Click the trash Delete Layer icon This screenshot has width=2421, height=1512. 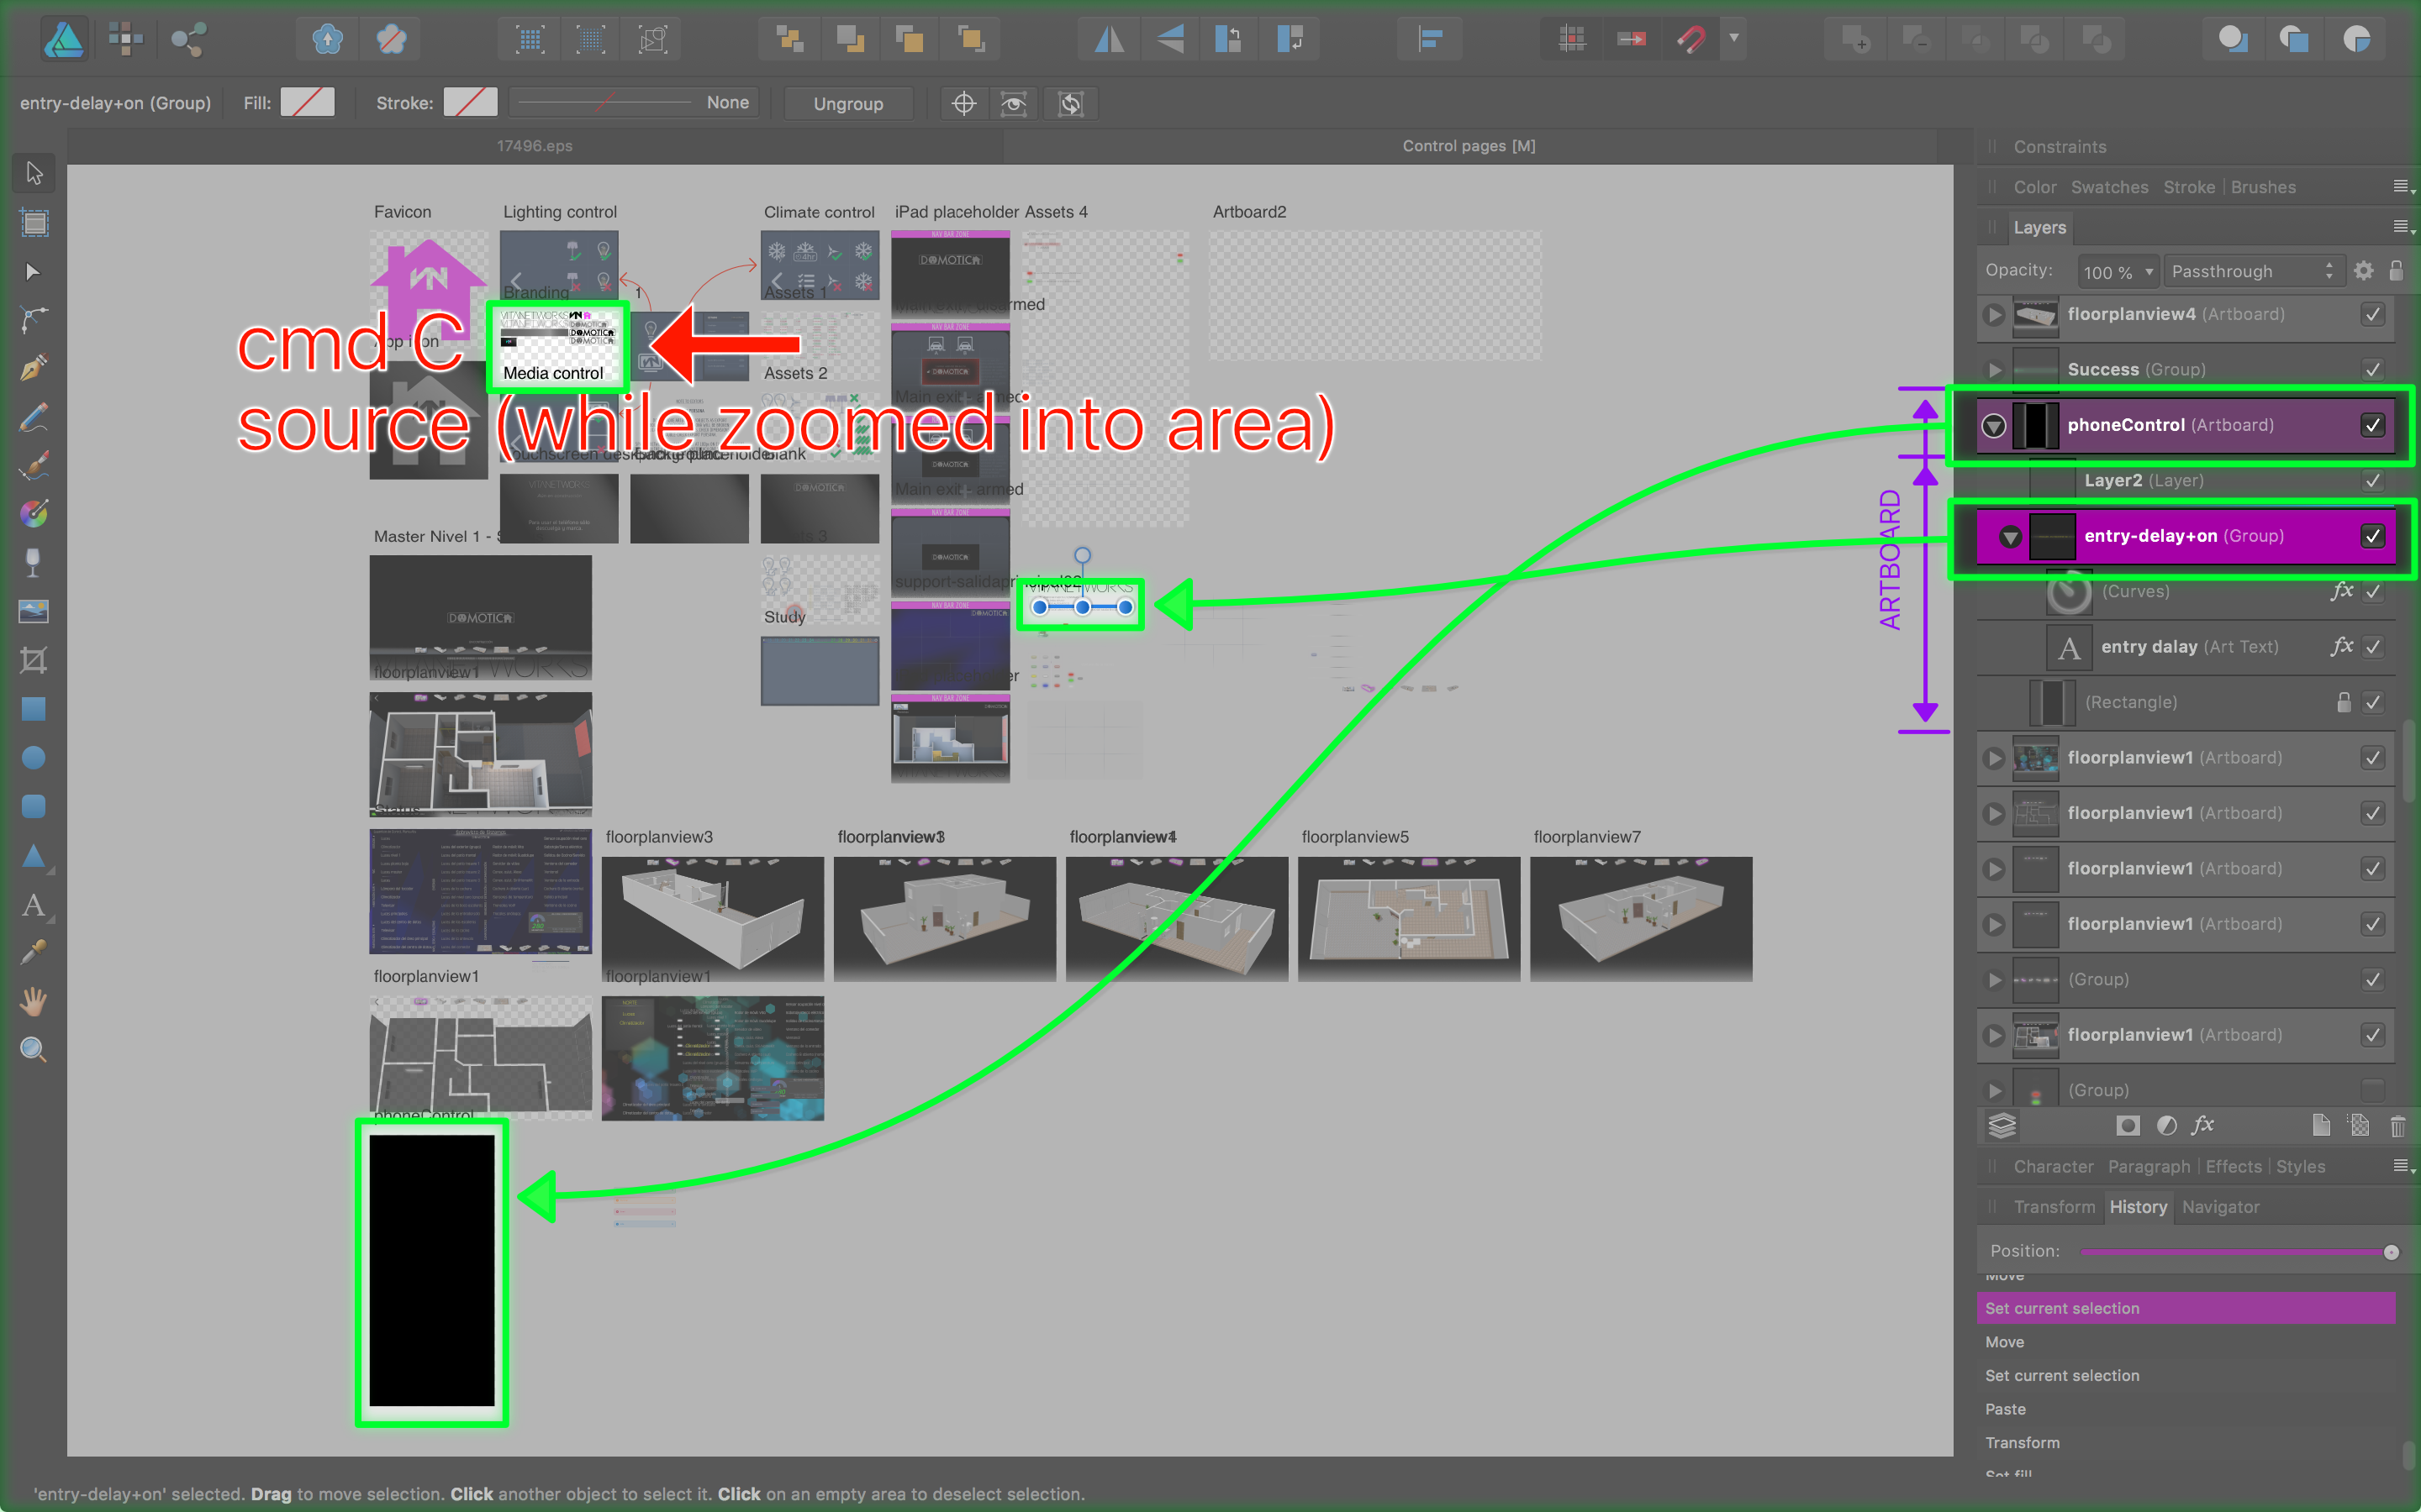2398,1126
